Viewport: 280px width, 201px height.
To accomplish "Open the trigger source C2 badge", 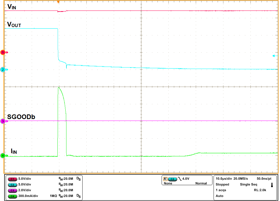I will tap(172, 179).
